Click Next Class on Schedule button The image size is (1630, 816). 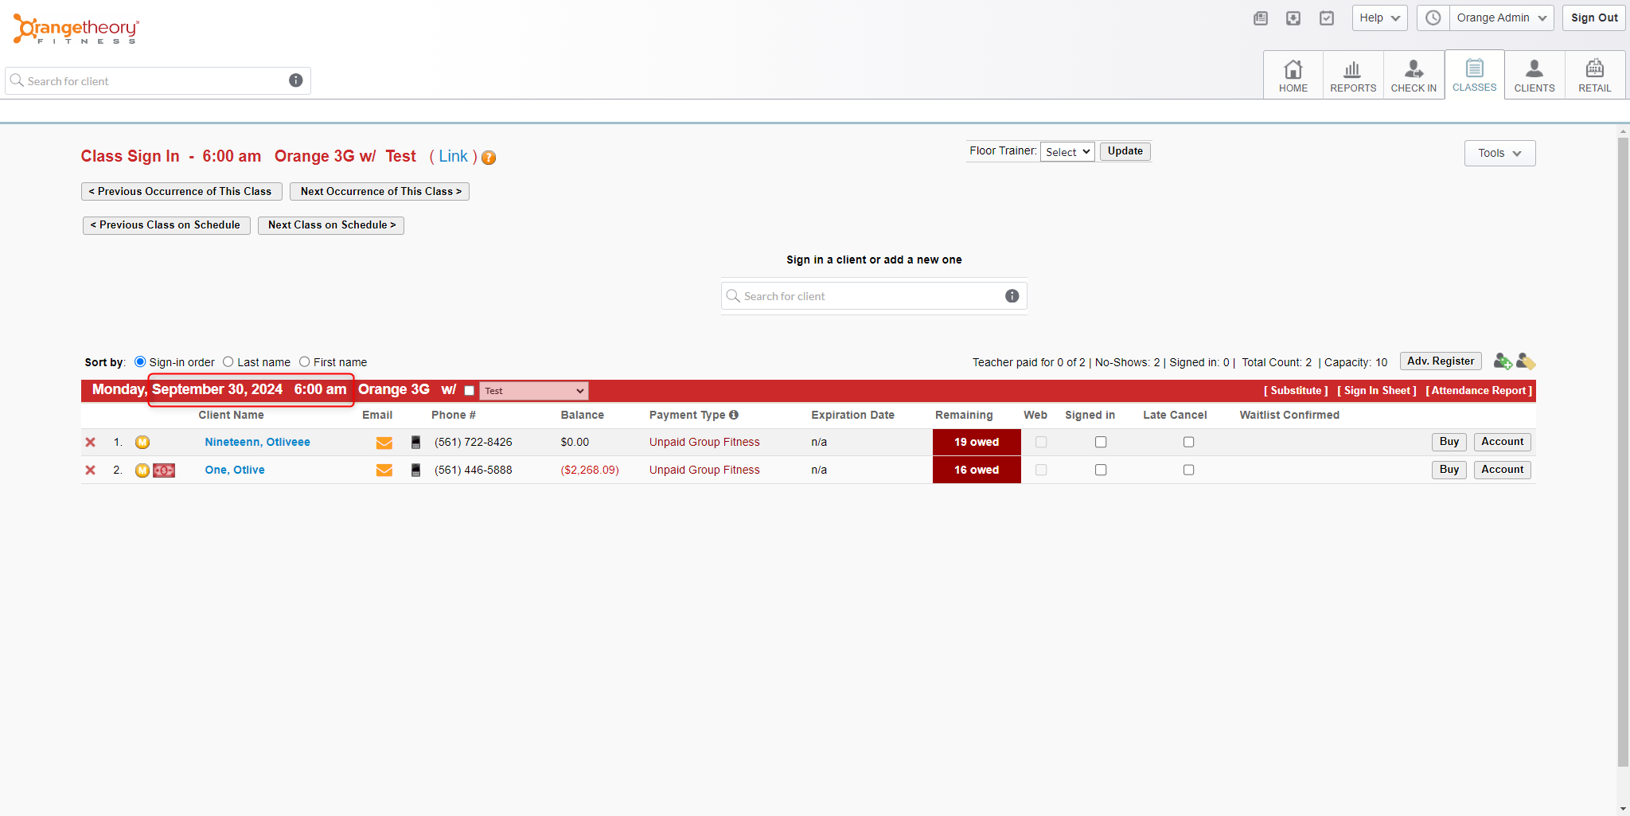[331, 225]
